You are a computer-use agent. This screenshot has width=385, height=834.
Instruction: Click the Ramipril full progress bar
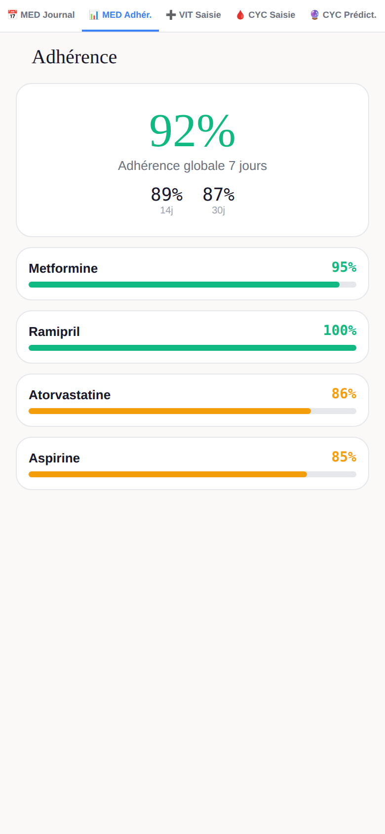pyautogui.click(x=192, y=348)
